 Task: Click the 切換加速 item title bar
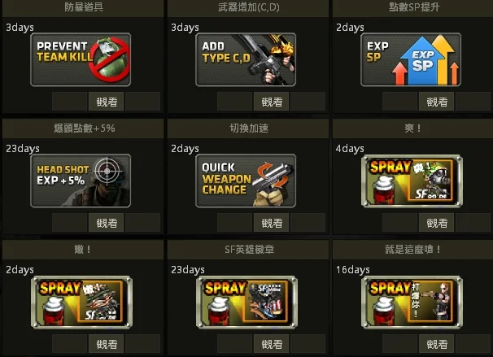[x=248, y=128]
